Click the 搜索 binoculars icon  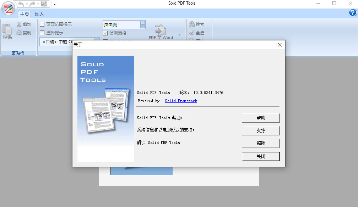tap(192, 24)
